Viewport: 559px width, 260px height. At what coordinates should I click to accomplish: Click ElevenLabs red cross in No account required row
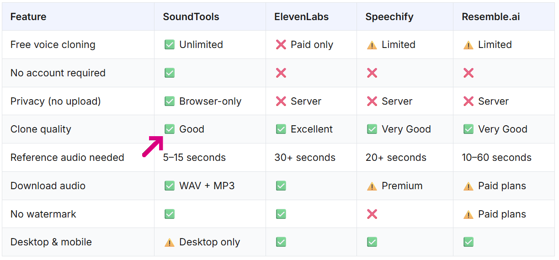tap(281, 73)
